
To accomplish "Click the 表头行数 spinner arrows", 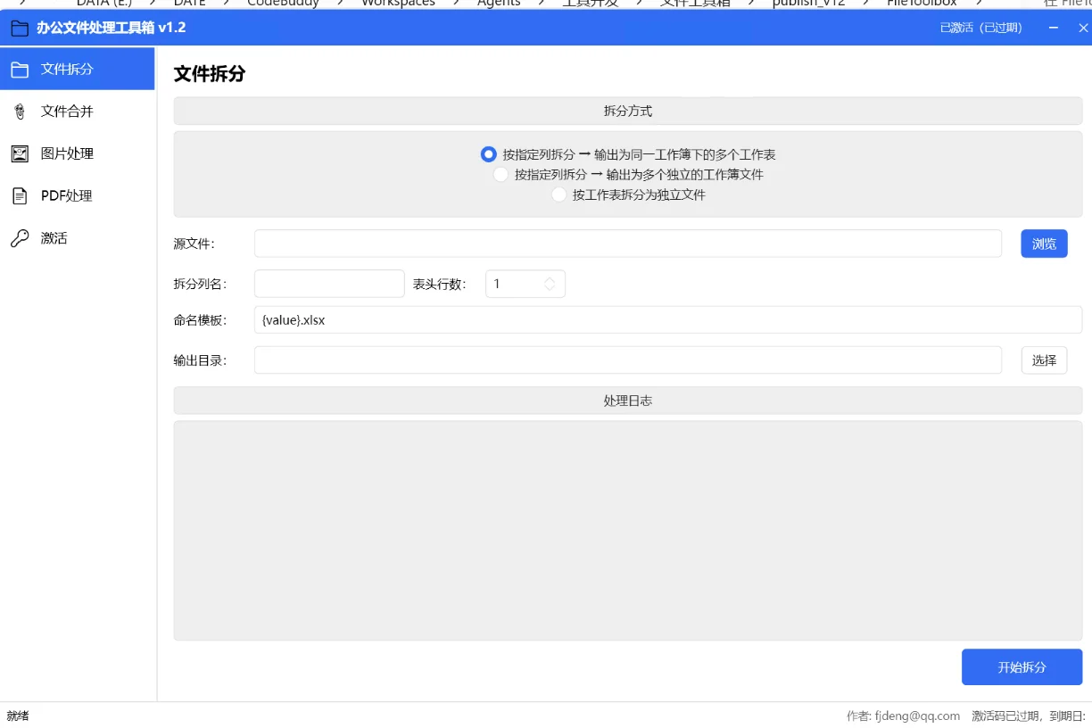I will (x=550, y=284).
